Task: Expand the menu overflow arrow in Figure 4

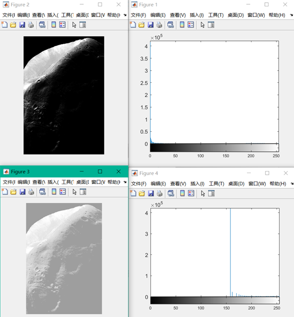Action: 291,184
